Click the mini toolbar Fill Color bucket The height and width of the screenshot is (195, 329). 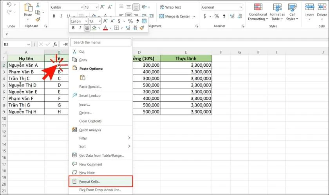[x=94, y=28]
